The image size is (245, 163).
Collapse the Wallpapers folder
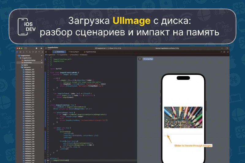click(x=21, y=67)
